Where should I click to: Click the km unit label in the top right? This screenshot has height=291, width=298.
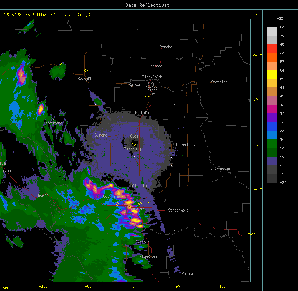[x=257, y=15]
